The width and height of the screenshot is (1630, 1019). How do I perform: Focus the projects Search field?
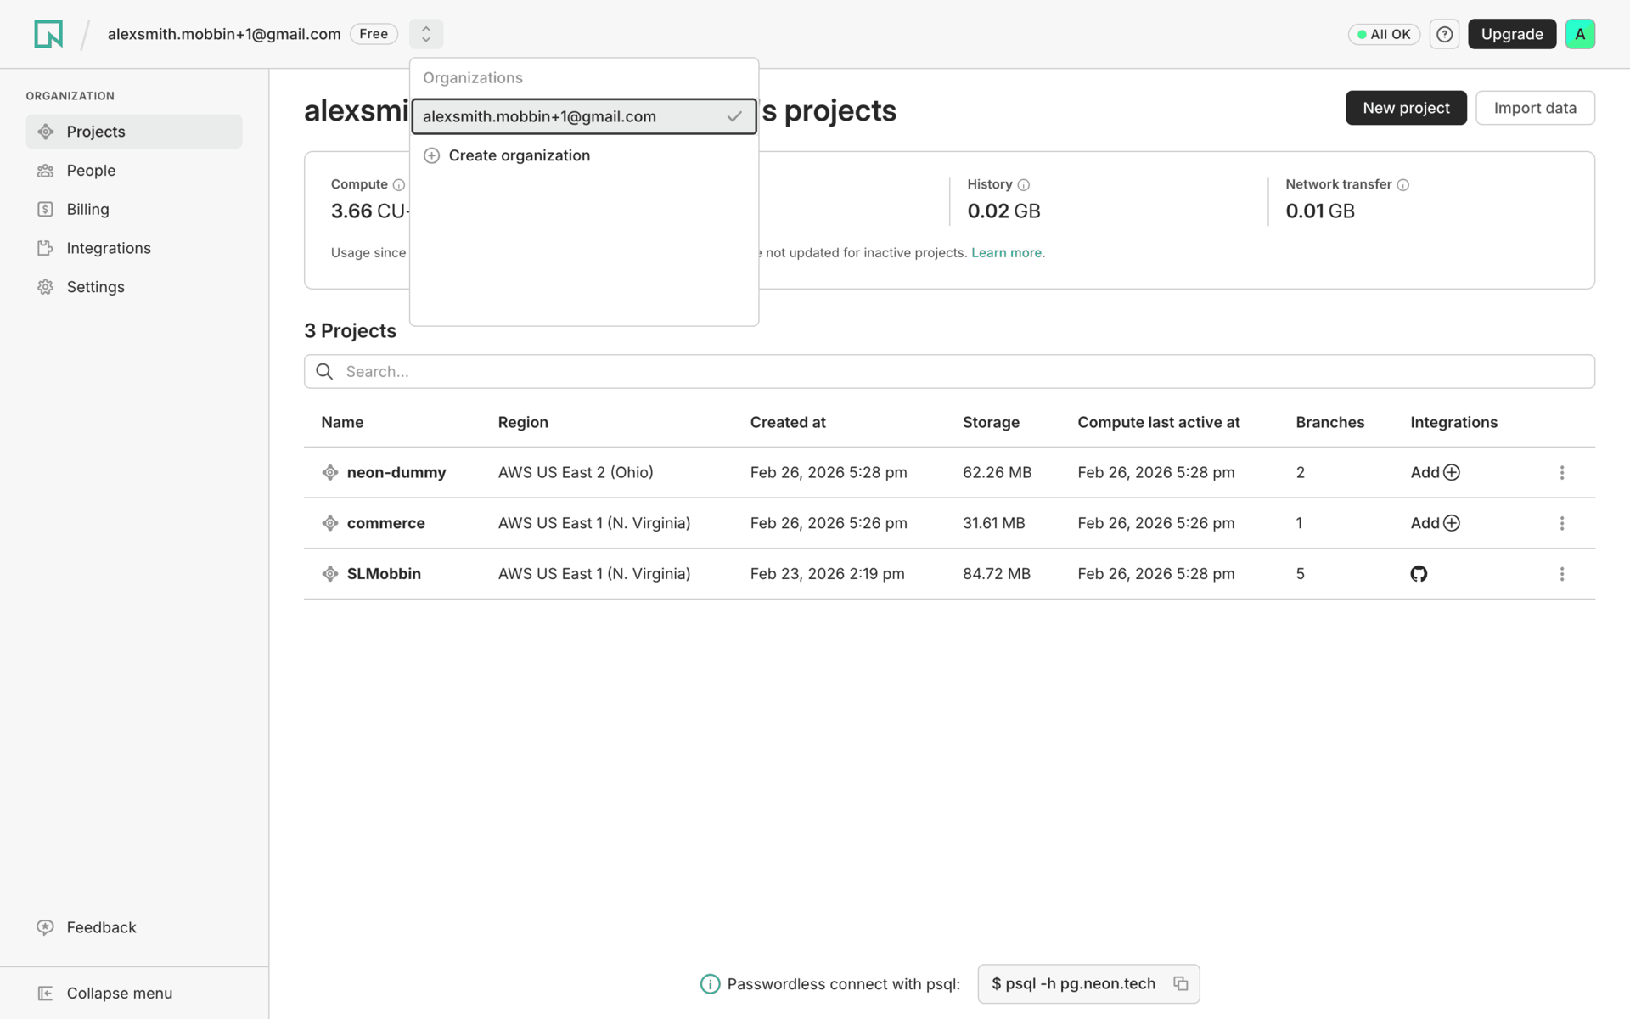click(x=949, y=372)
